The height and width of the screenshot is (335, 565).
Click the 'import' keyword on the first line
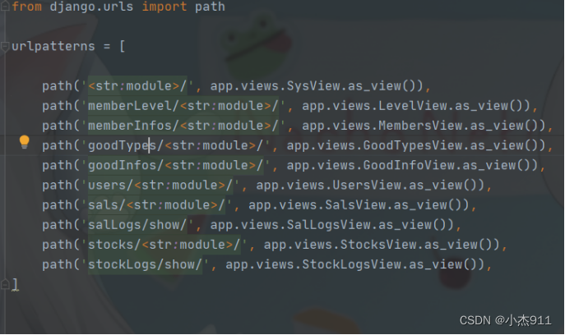tap(164, 7)
